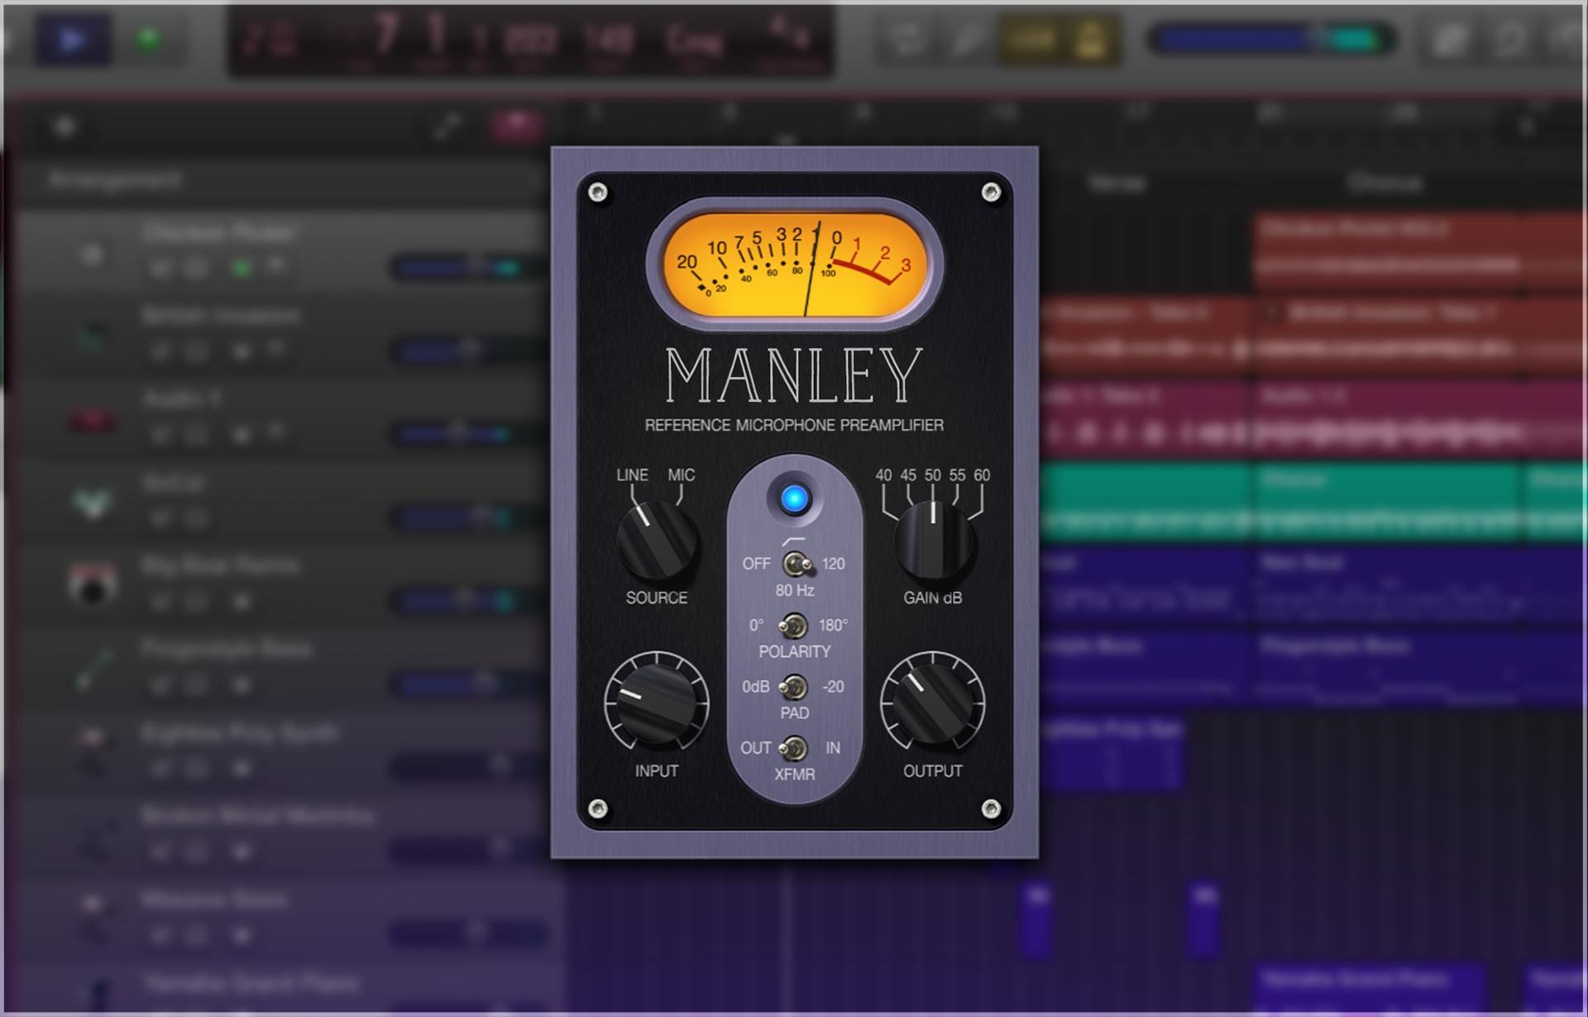Click the MANLEY logo text
Viewport: 1588px width, 1017px height.
pos(794,375)
